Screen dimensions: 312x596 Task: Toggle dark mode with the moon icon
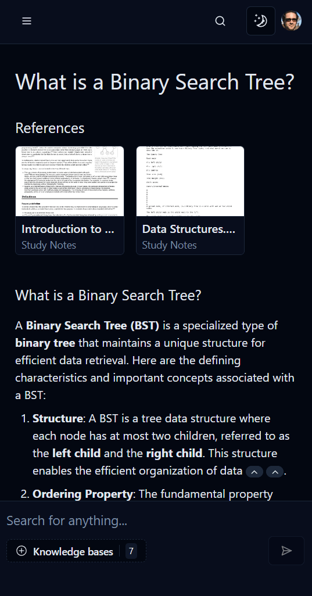(x=261, y=21)
